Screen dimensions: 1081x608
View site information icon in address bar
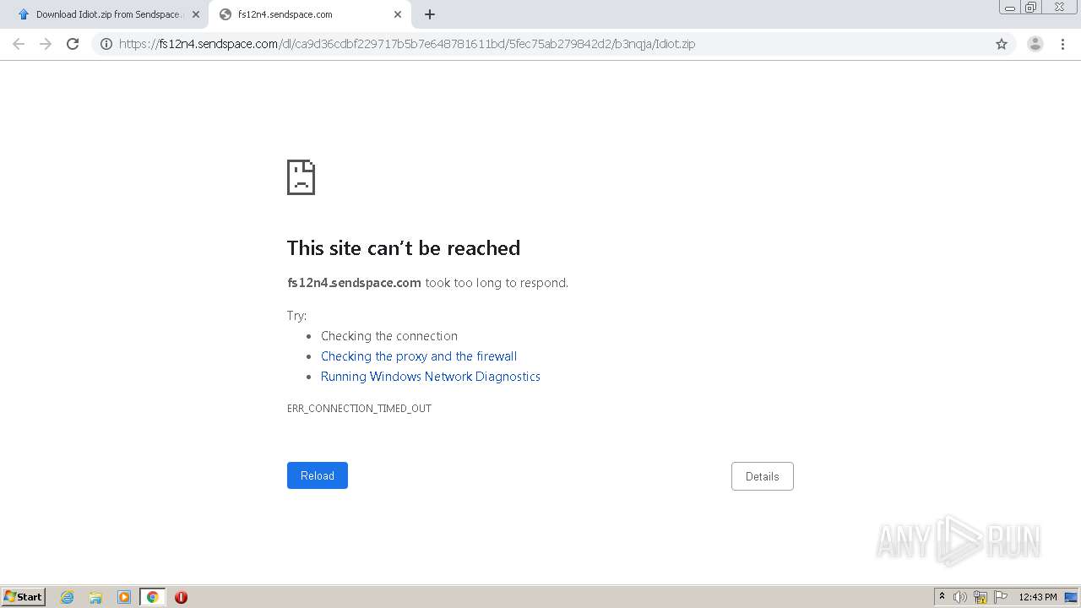pyautogui.click(x=106, y=44)
